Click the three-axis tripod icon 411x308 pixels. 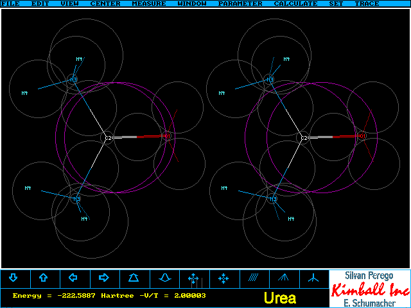pos(313,278)
